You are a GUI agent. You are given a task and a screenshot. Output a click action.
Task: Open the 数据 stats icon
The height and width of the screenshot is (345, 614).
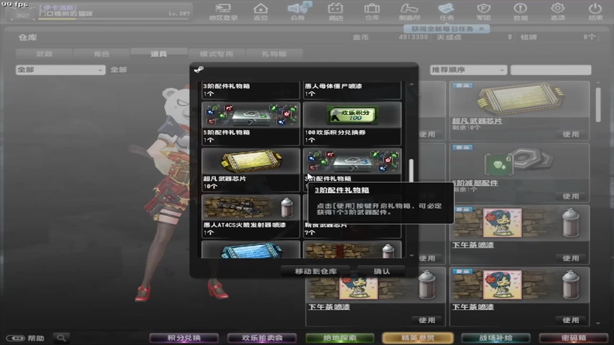[x=520, y=11]
